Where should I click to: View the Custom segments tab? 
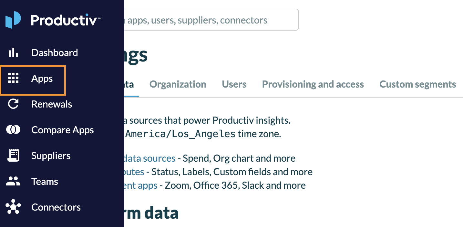tap(417, 84)
